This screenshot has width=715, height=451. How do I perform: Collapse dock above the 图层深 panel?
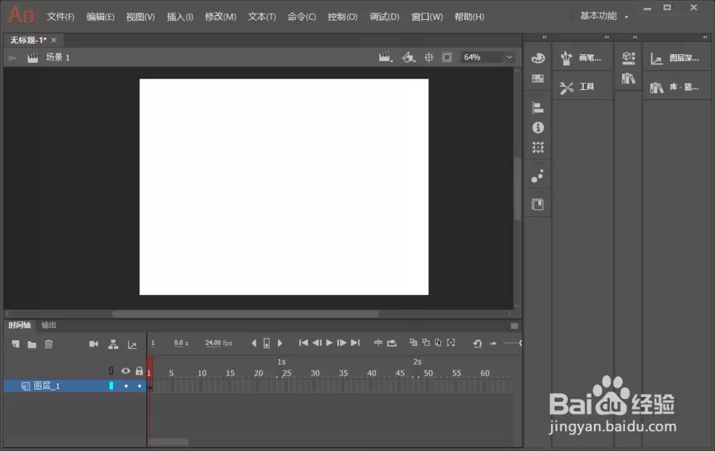(705, 37)
